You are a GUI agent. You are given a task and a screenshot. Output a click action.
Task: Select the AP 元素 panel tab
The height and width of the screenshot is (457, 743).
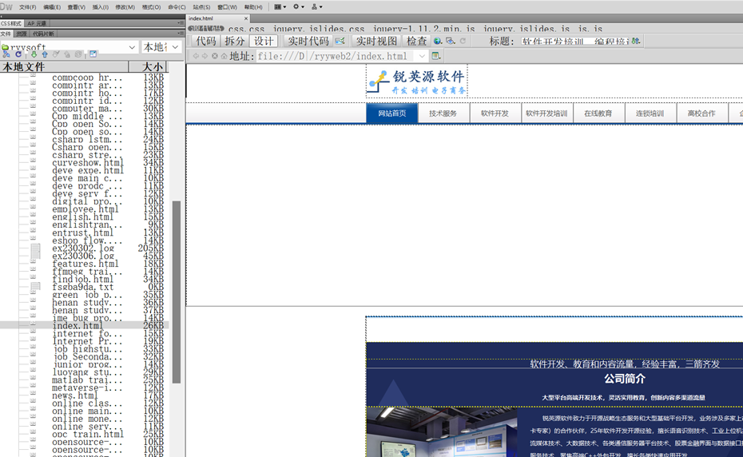point(37,23)
